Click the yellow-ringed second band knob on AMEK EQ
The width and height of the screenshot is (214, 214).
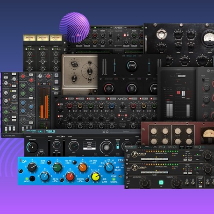80,106
